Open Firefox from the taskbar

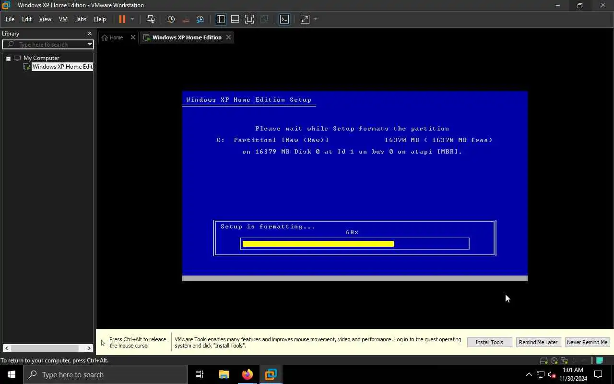pyautogui.click(x=248, y=374)
